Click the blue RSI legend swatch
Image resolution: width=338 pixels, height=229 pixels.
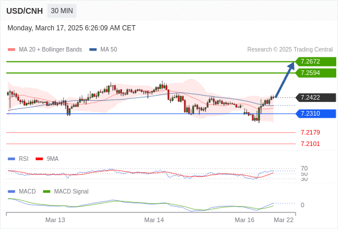[11, 159]
